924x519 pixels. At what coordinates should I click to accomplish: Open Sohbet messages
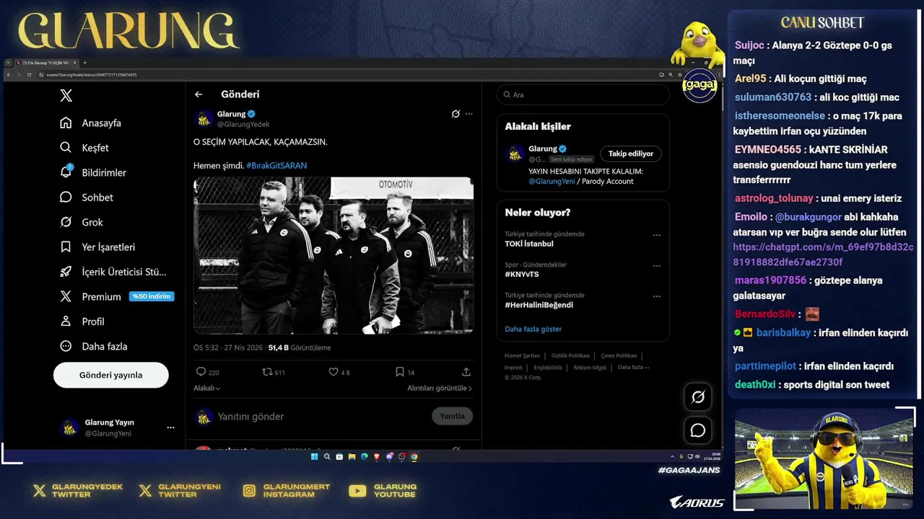[x=87, y=198]
